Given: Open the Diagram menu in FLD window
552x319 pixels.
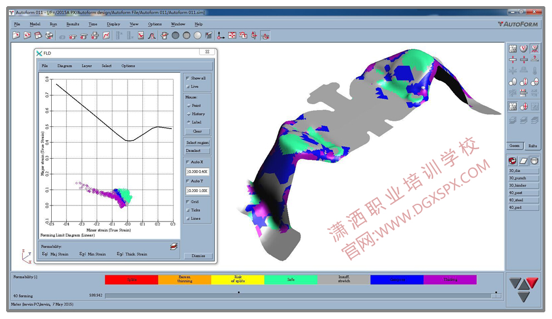Looking at the screenshot, I should 65,66.
